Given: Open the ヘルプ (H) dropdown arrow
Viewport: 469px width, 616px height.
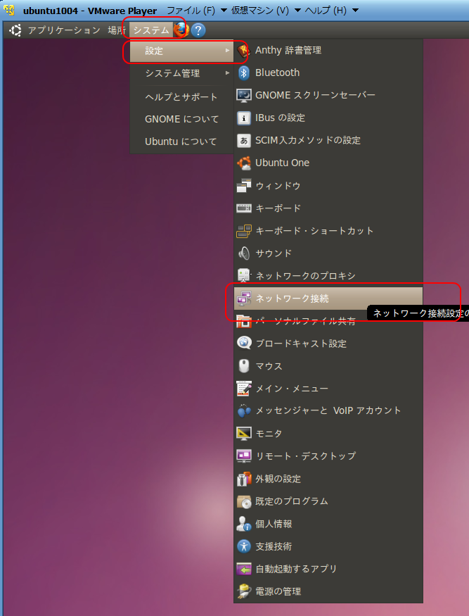Looking at the screenshot, I should pos(355,11).
